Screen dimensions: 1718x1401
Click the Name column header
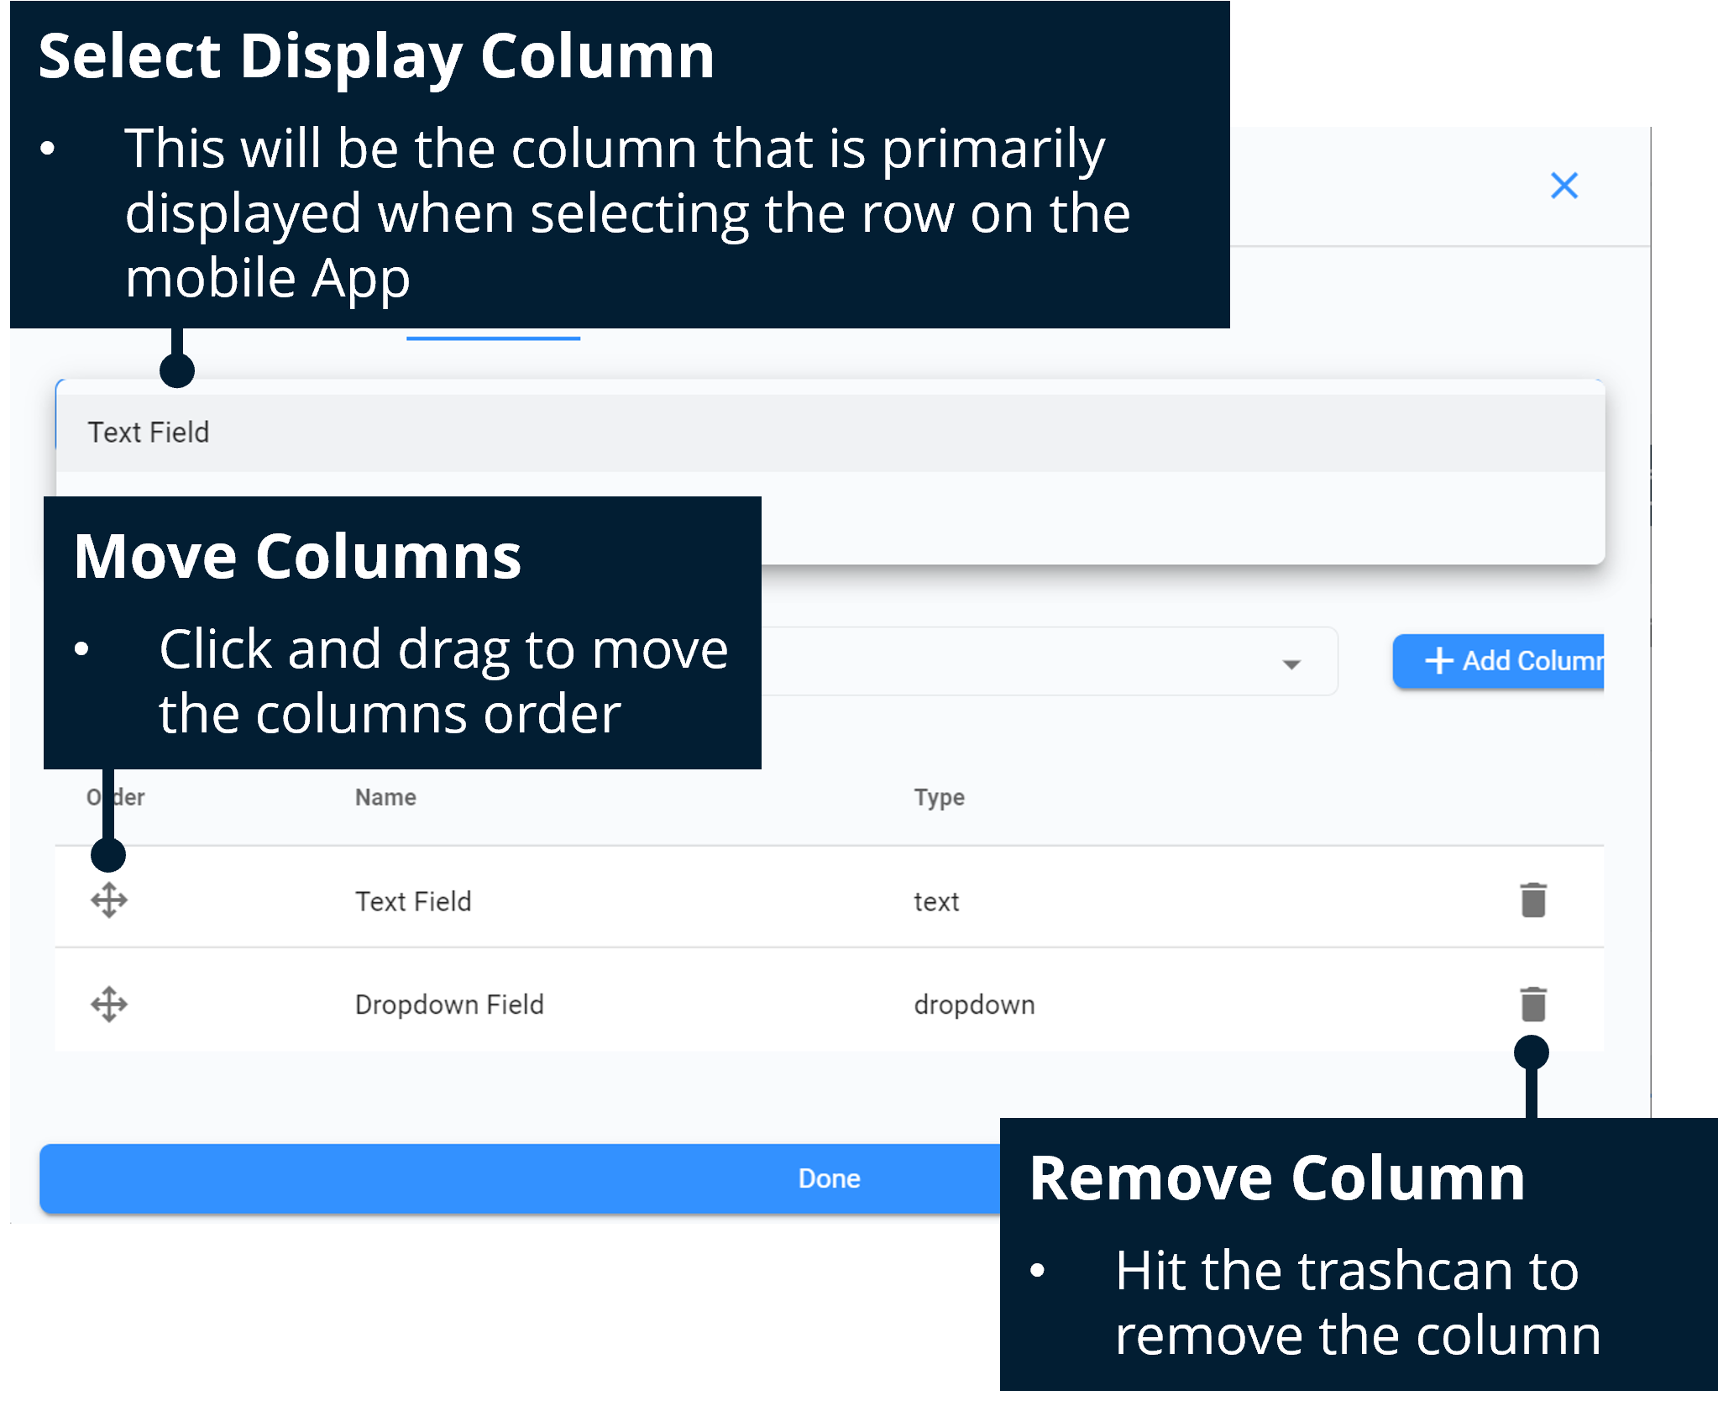(385, 797)
